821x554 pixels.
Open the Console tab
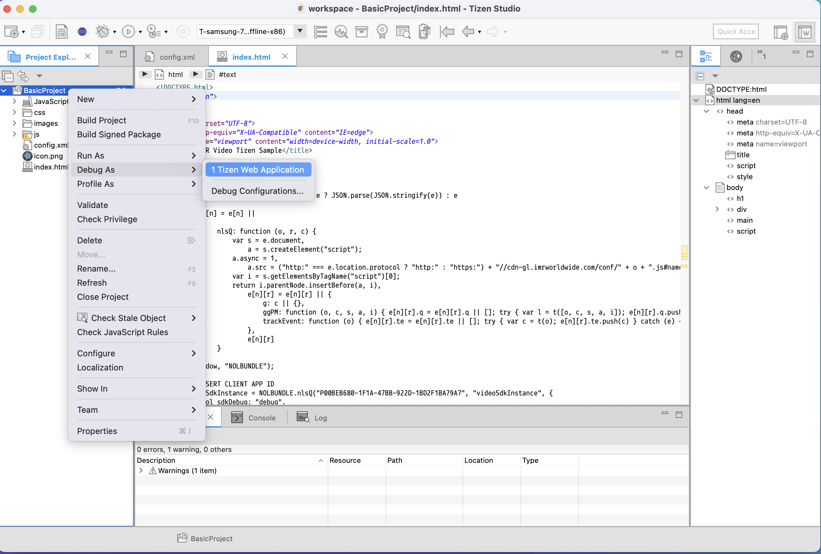click(x=254, y=418)
